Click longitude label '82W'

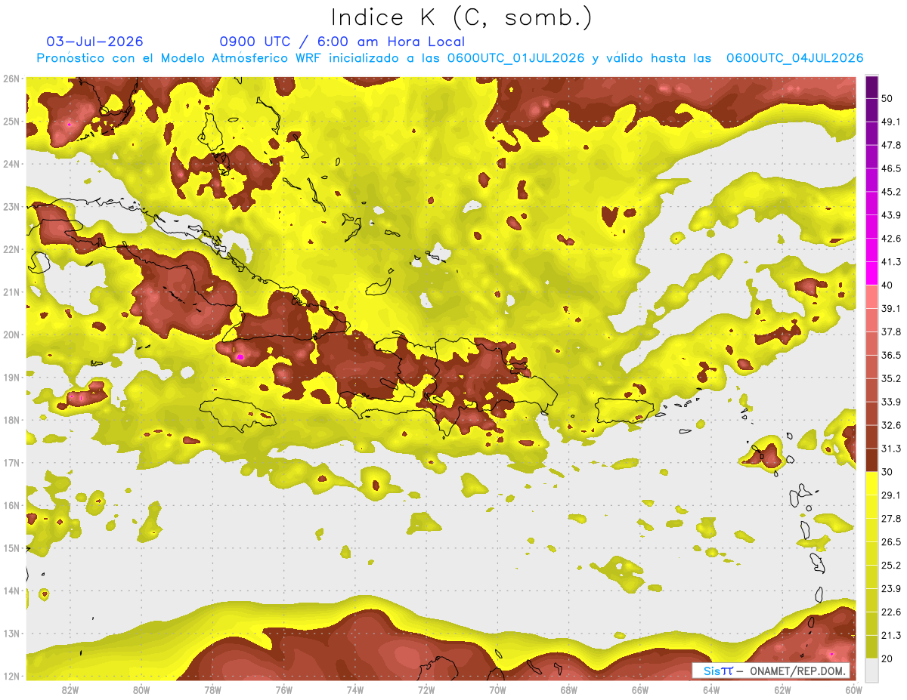(70, 690)
